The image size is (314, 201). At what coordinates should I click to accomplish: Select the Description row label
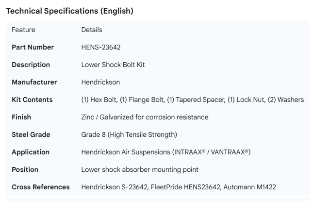tap(31, 65)
